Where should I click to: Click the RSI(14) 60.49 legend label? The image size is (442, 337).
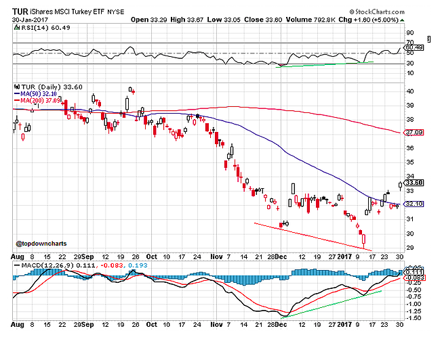pos(45,28)
